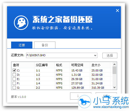Select the 2:2 partition number cell
The image size is (130, 111).
(x=38, y=88)
